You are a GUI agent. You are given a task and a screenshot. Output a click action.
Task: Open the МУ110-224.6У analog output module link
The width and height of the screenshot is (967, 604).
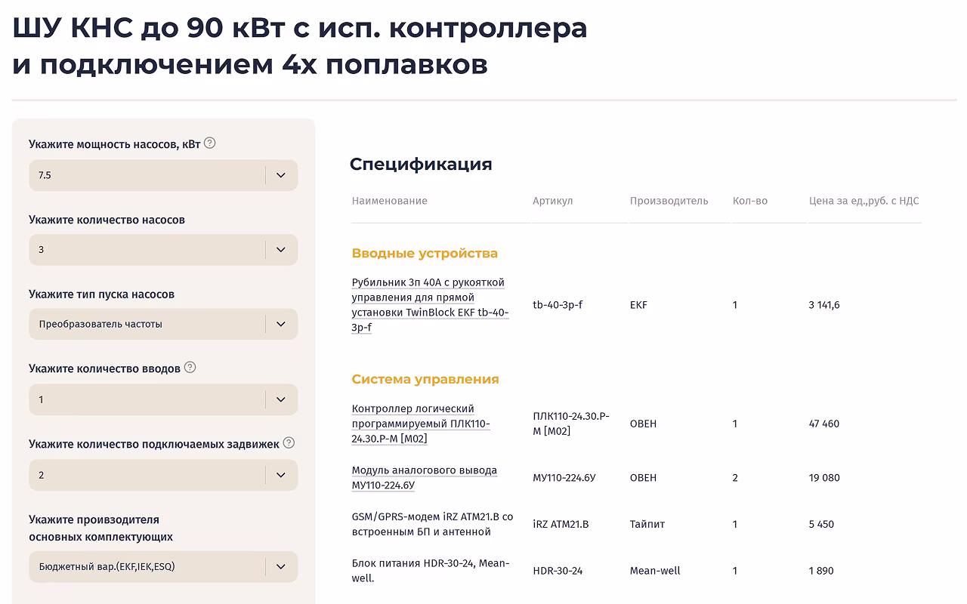point(424,477)
